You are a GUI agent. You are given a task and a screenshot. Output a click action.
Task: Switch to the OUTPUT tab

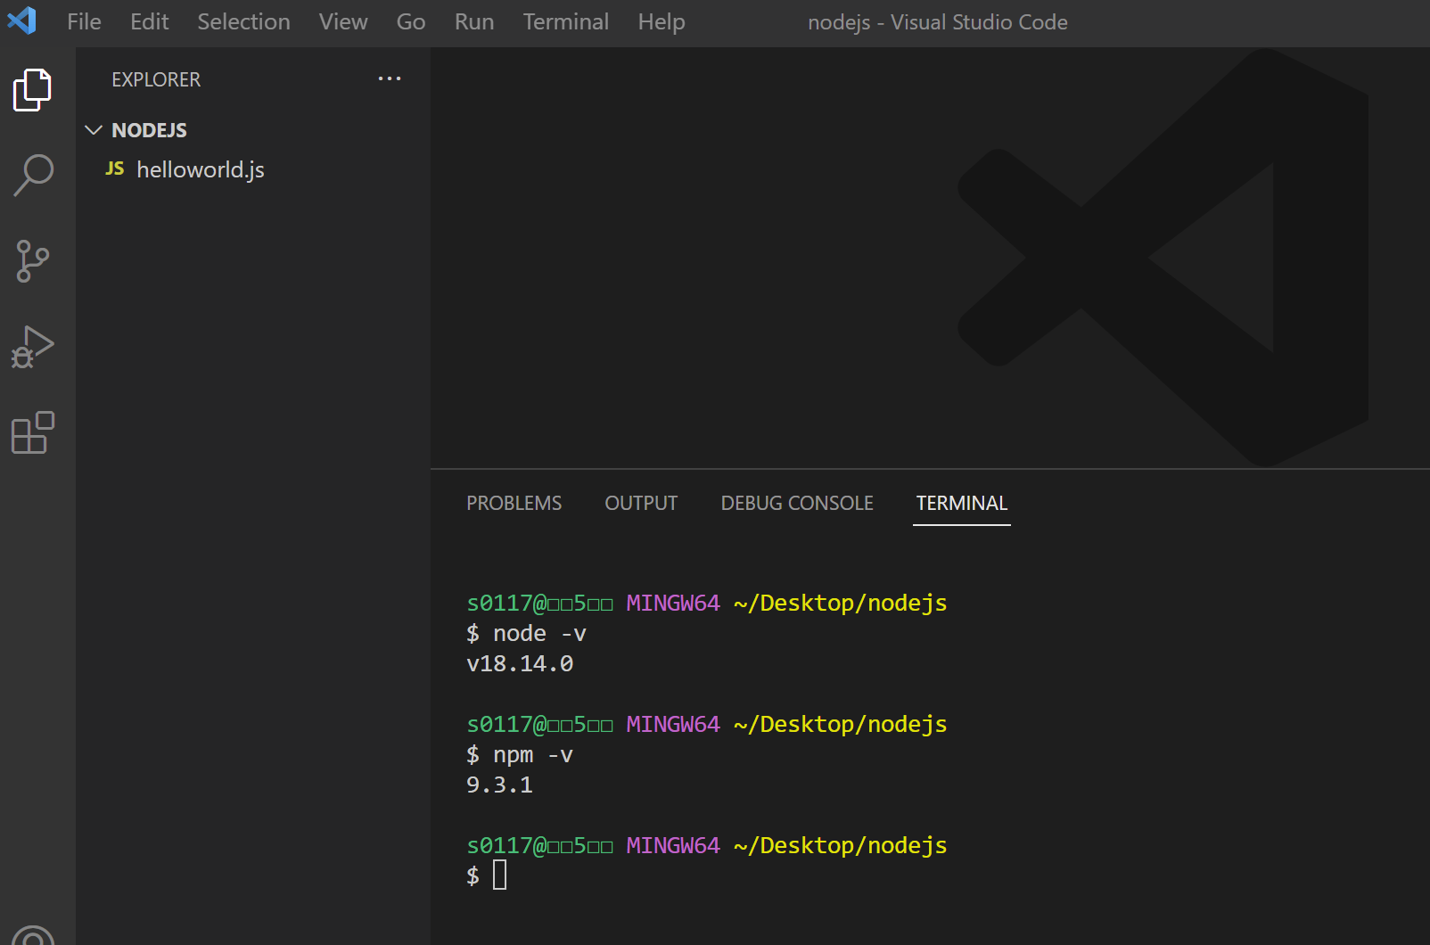pos(641,503)
